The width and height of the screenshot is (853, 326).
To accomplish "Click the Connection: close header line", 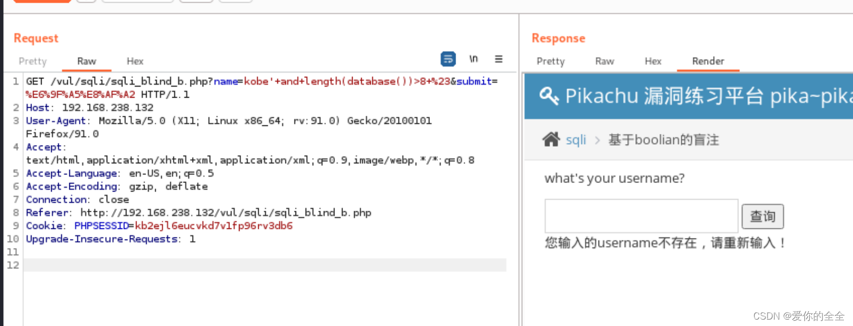I will pyautogui.click(x=77, y=200).
